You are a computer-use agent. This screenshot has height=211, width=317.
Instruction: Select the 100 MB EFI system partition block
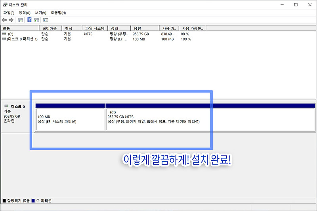70,117
